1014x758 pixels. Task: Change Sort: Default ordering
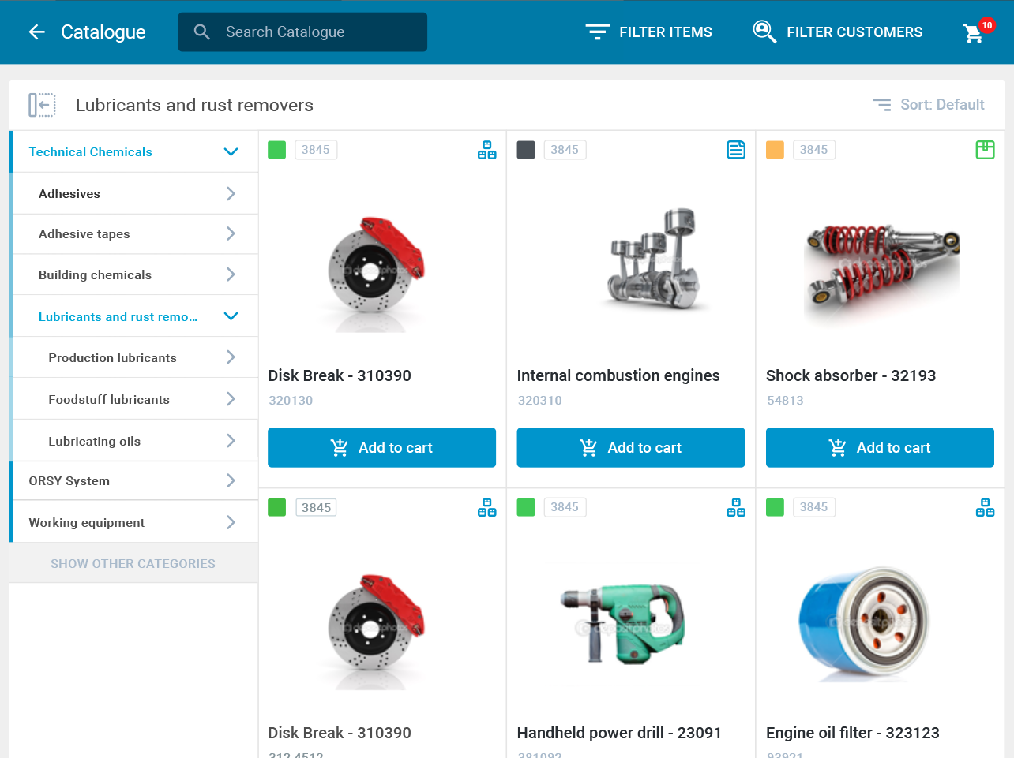click(928, 105)
